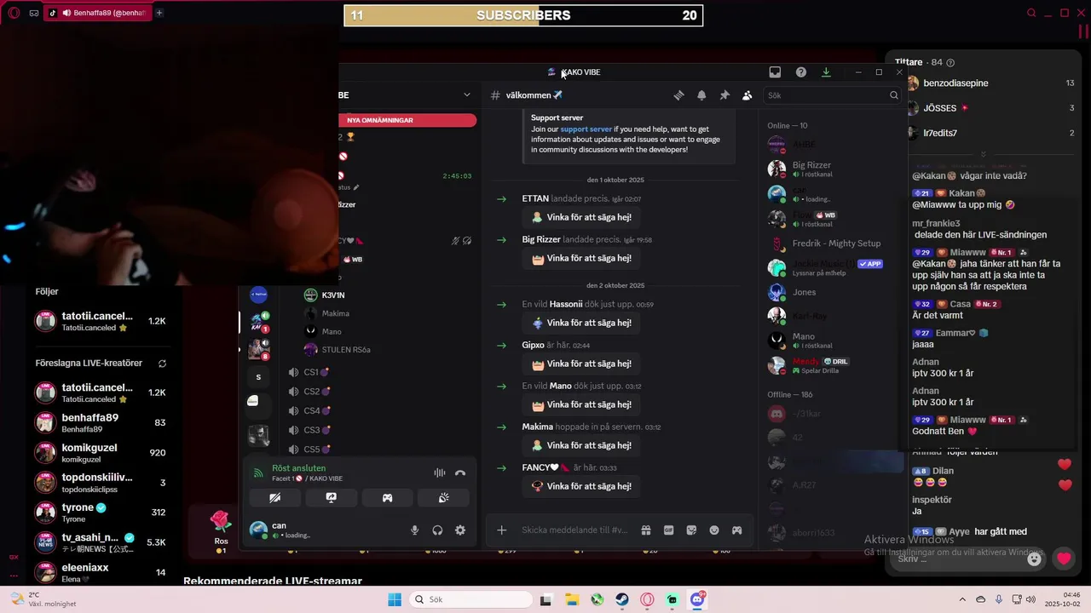Click the taskbar Sök search box
This screenshot has height=613, width=1091.
470,599
